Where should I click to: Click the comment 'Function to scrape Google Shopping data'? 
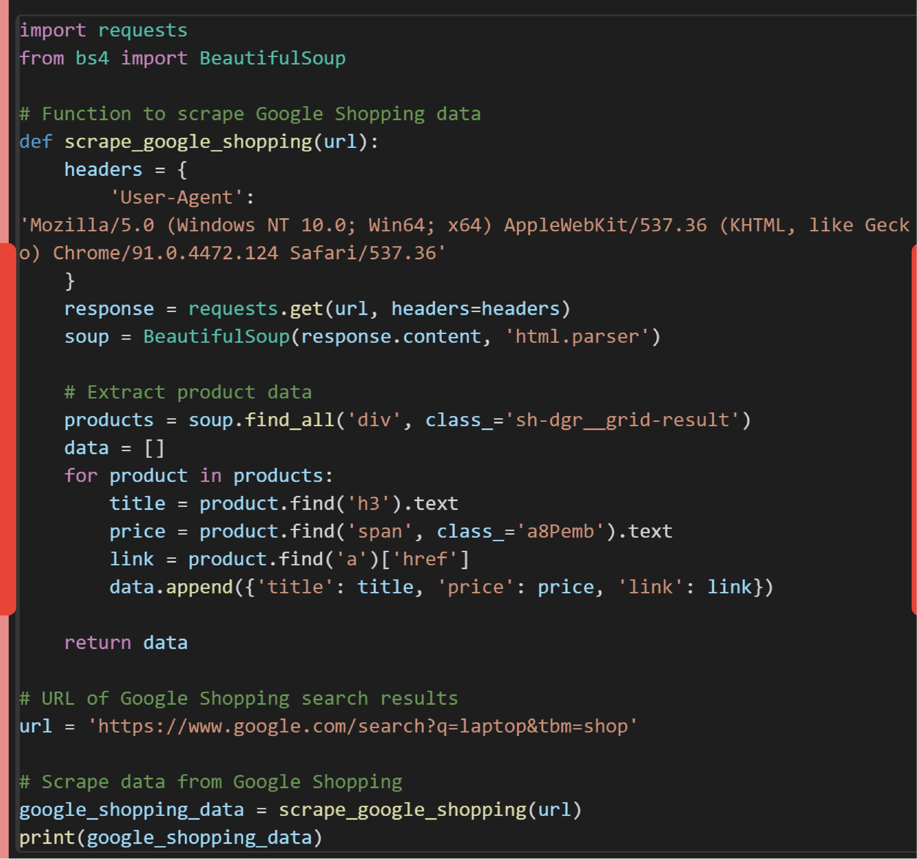click(250, 114)
